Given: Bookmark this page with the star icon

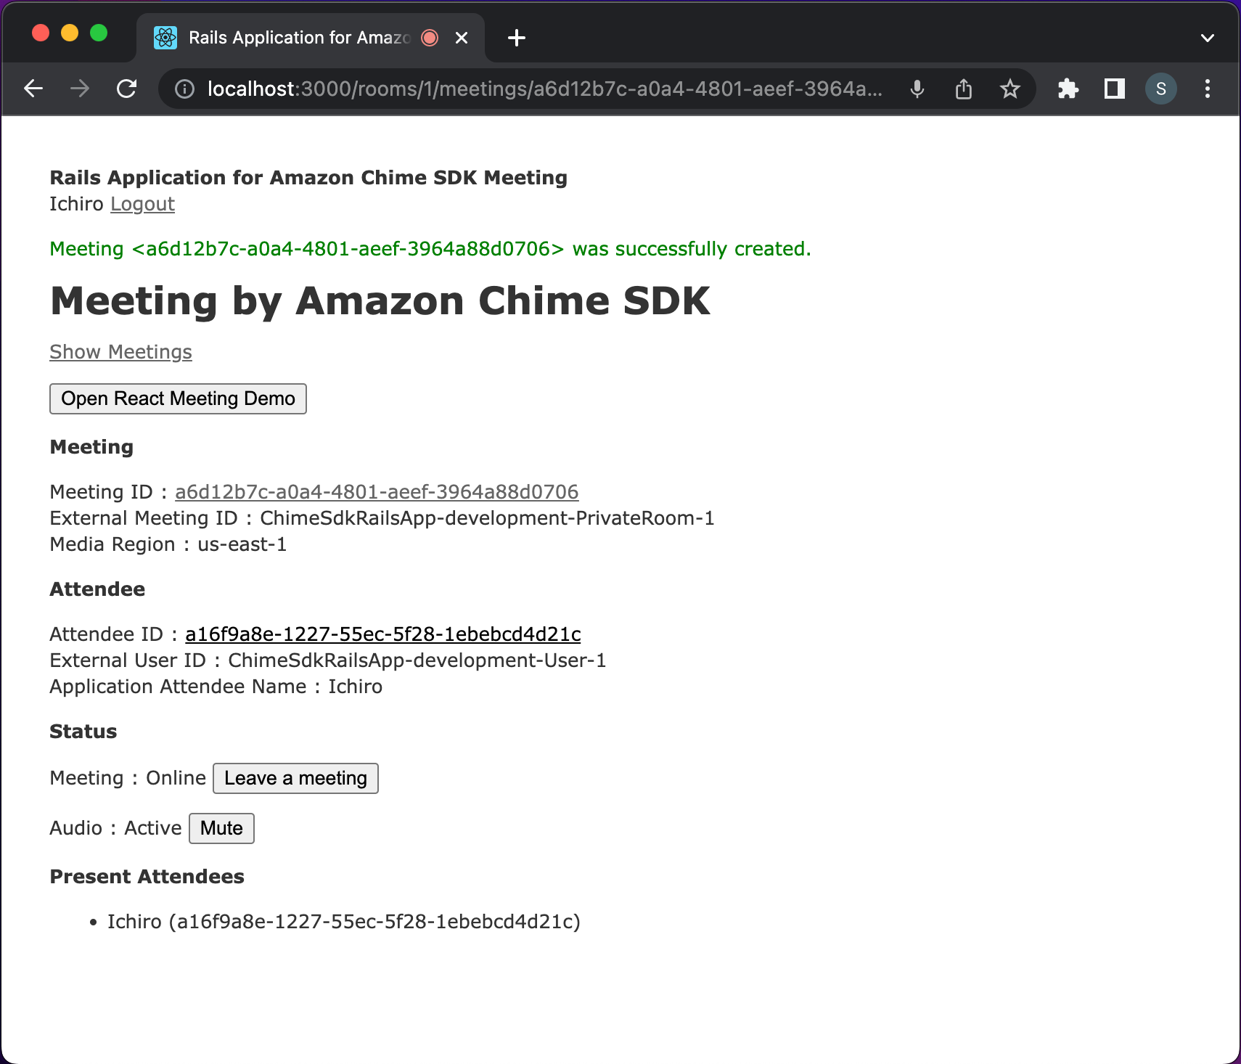Looking at the screenshot, I should pyautogui.click(x=1010, y=89).
